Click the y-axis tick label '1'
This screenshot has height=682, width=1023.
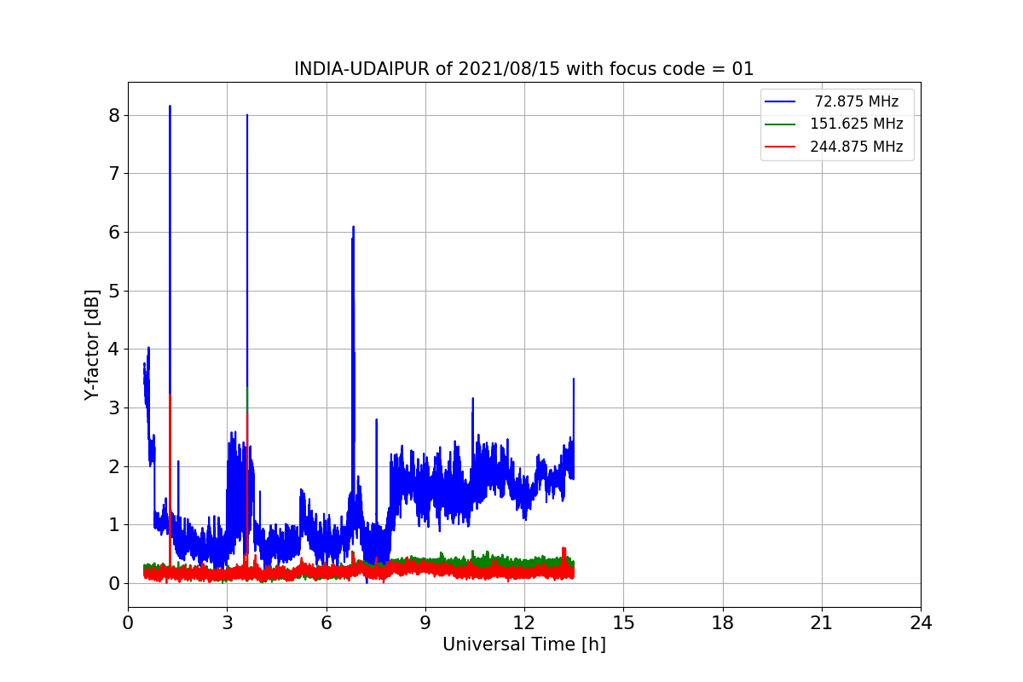coord(114,525)
